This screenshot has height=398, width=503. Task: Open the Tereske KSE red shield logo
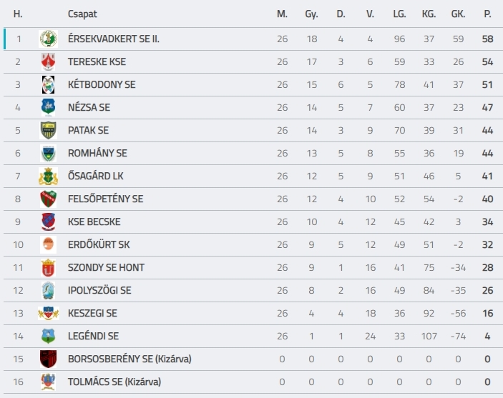pyautogui.click(x=48, y=61)
